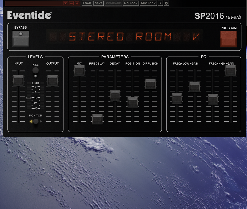Viewport: 247px width, 209px height.
Task: Enable MIX LOCK
Action: pyautogui.click(x=148, y=3)
